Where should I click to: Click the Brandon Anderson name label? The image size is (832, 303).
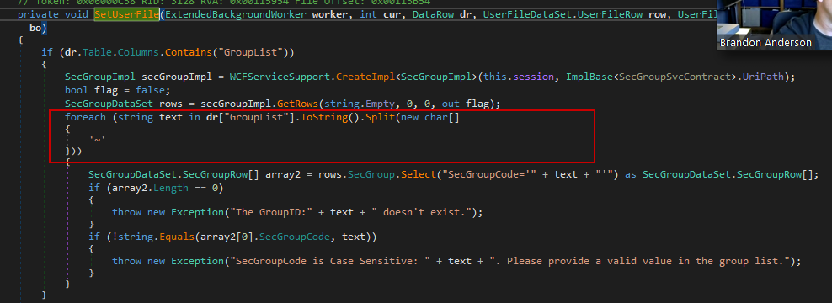tap(765, 43)
